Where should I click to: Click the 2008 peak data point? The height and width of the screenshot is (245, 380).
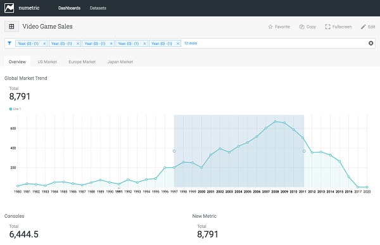tap(275, 122)
